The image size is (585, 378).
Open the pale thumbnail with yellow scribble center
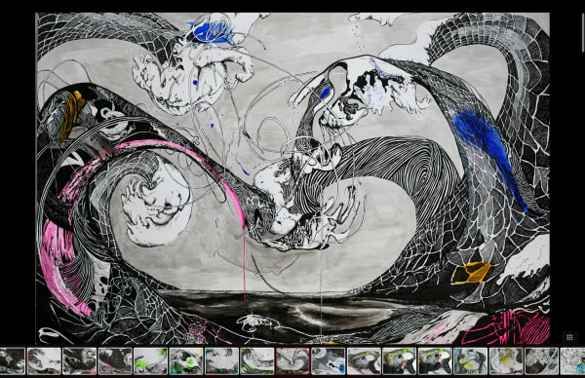click(506, 361)
